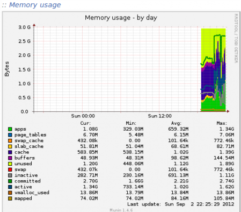The height and width of the screenshot is (212, 241).
Task: Click the Avg: column header
Action: (176, 123)
